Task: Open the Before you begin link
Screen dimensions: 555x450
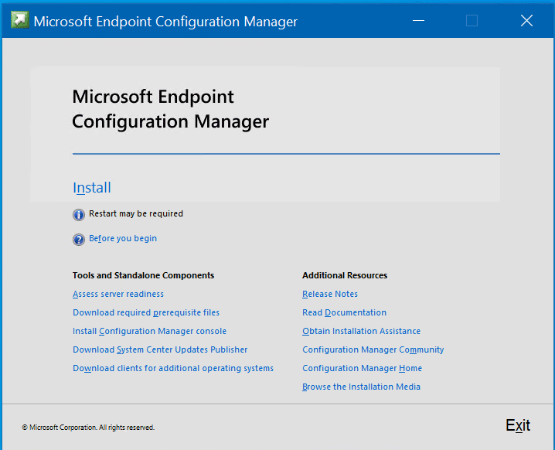Action: point(123,239)
